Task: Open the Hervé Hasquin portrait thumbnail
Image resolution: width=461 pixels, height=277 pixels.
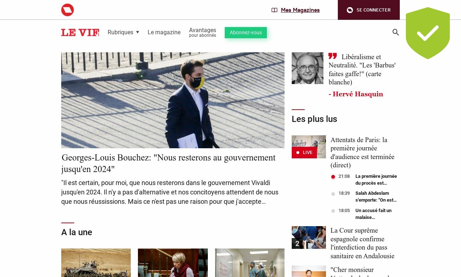Action: (x=308, y=68)
